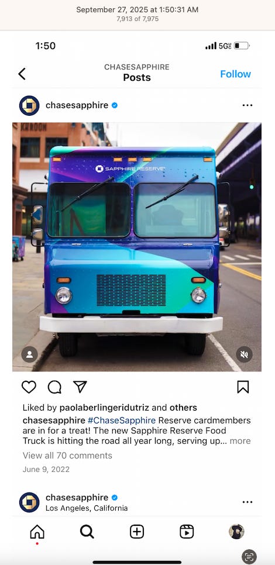Screen dimensions: 275x565
Task: Save the post with the bookmark icon
Action: pos(243,387)
